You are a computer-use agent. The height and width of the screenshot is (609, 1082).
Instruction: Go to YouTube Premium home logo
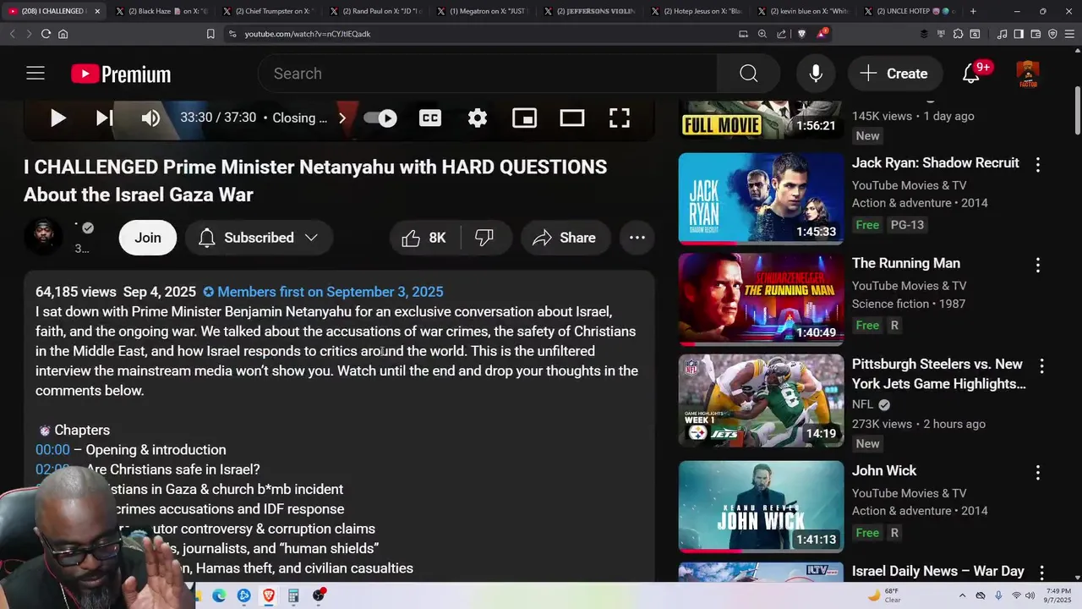coord(121,74)
